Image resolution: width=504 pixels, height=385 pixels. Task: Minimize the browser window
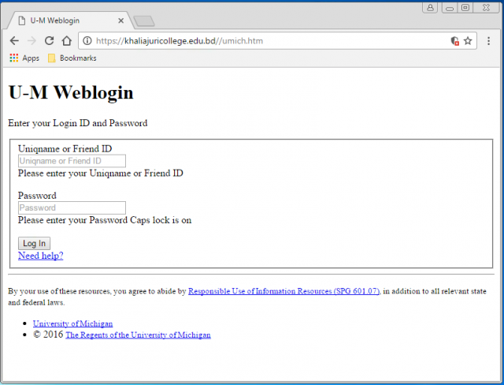tap(450, 7)
